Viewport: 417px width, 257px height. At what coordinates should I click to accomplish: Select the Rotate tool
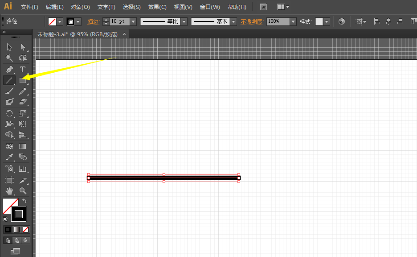pyautogui.click(x=9, y=113)
